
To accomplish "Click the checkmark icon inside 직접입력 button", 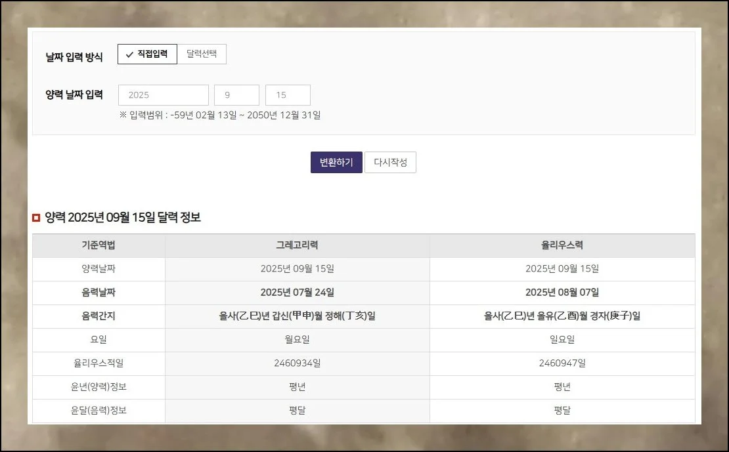I will 129,54.
